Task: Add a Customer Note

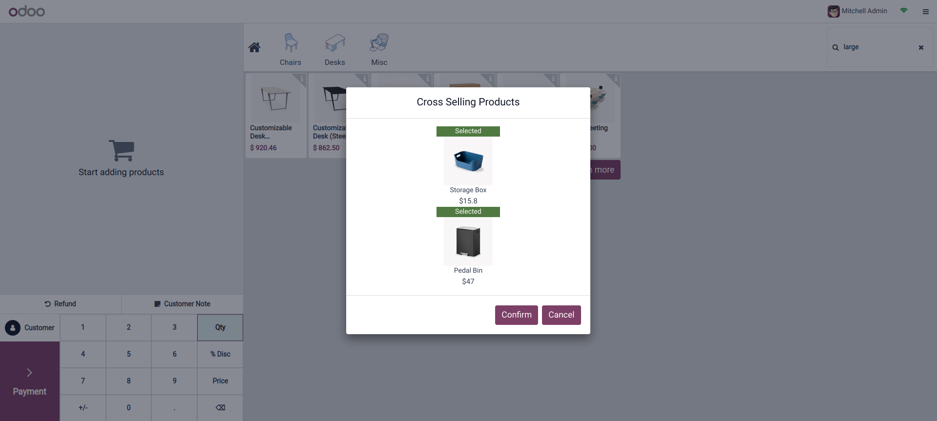Action: [x=182, y=304]
